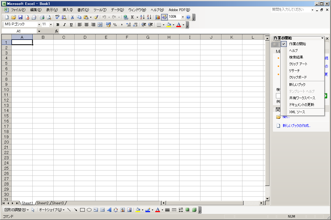The width and height of the screenshot is (331, 220).
Task: Click the Save icon in the standard toolbar
Action: coord(20,17)
